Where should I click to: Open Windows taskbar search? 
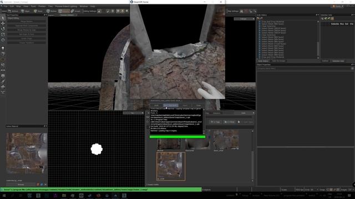click(x=12, y=195)
